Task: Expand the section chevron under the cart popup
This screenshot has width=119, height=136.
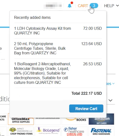Action: [x=110, y=100]
